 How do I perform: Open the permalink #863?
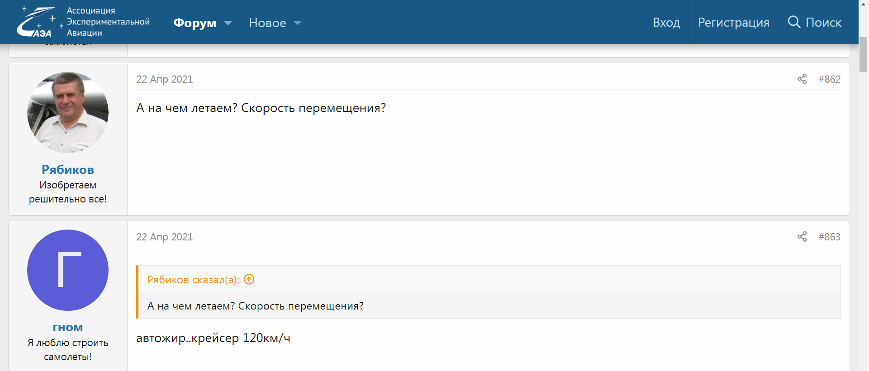829,237
